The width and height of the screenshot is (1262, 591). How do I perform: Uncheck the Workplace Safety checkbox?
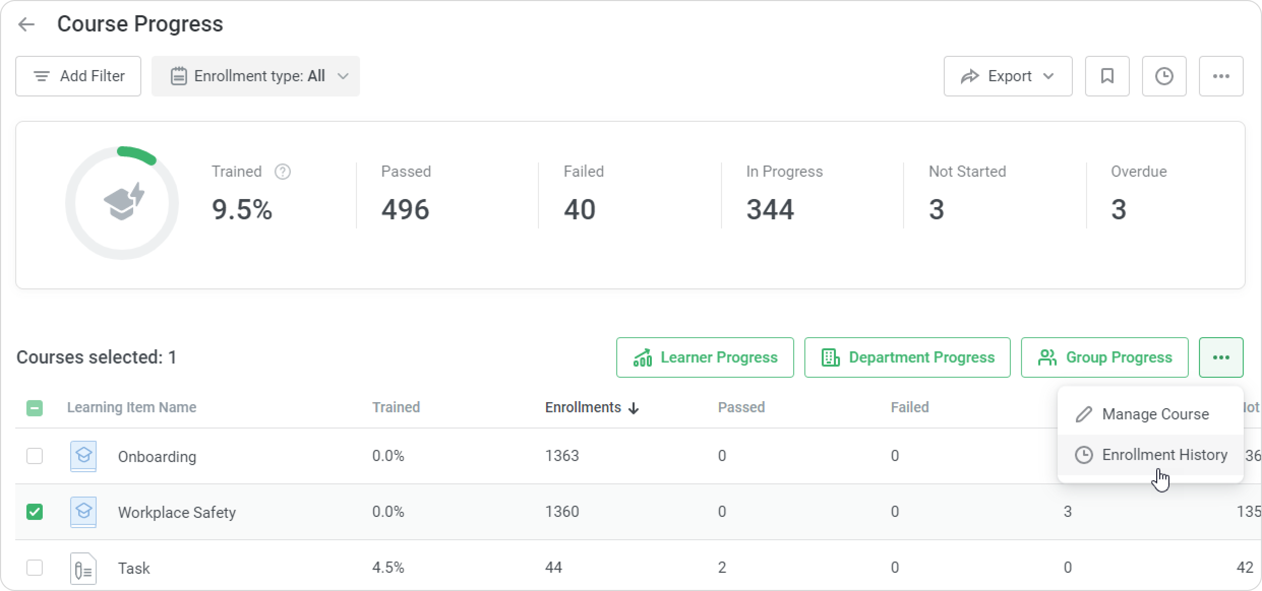[35, 512]
